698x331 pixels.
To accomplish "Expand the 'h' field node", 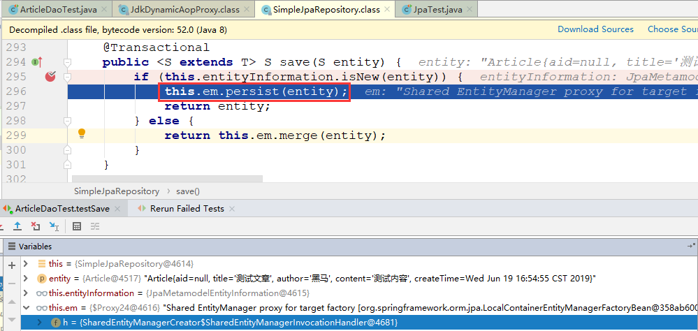I will pyautogui.click(x=39, y=322).
